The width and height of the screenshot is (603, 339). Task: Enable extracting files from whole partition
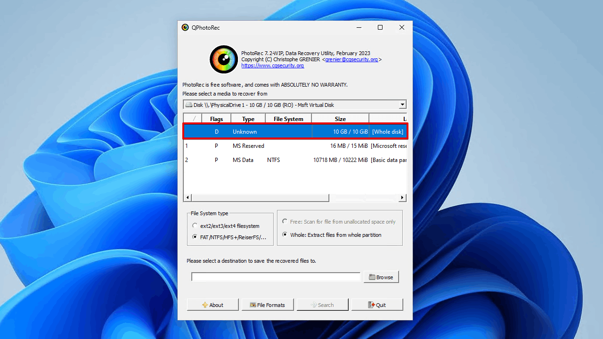click(285, 234)
